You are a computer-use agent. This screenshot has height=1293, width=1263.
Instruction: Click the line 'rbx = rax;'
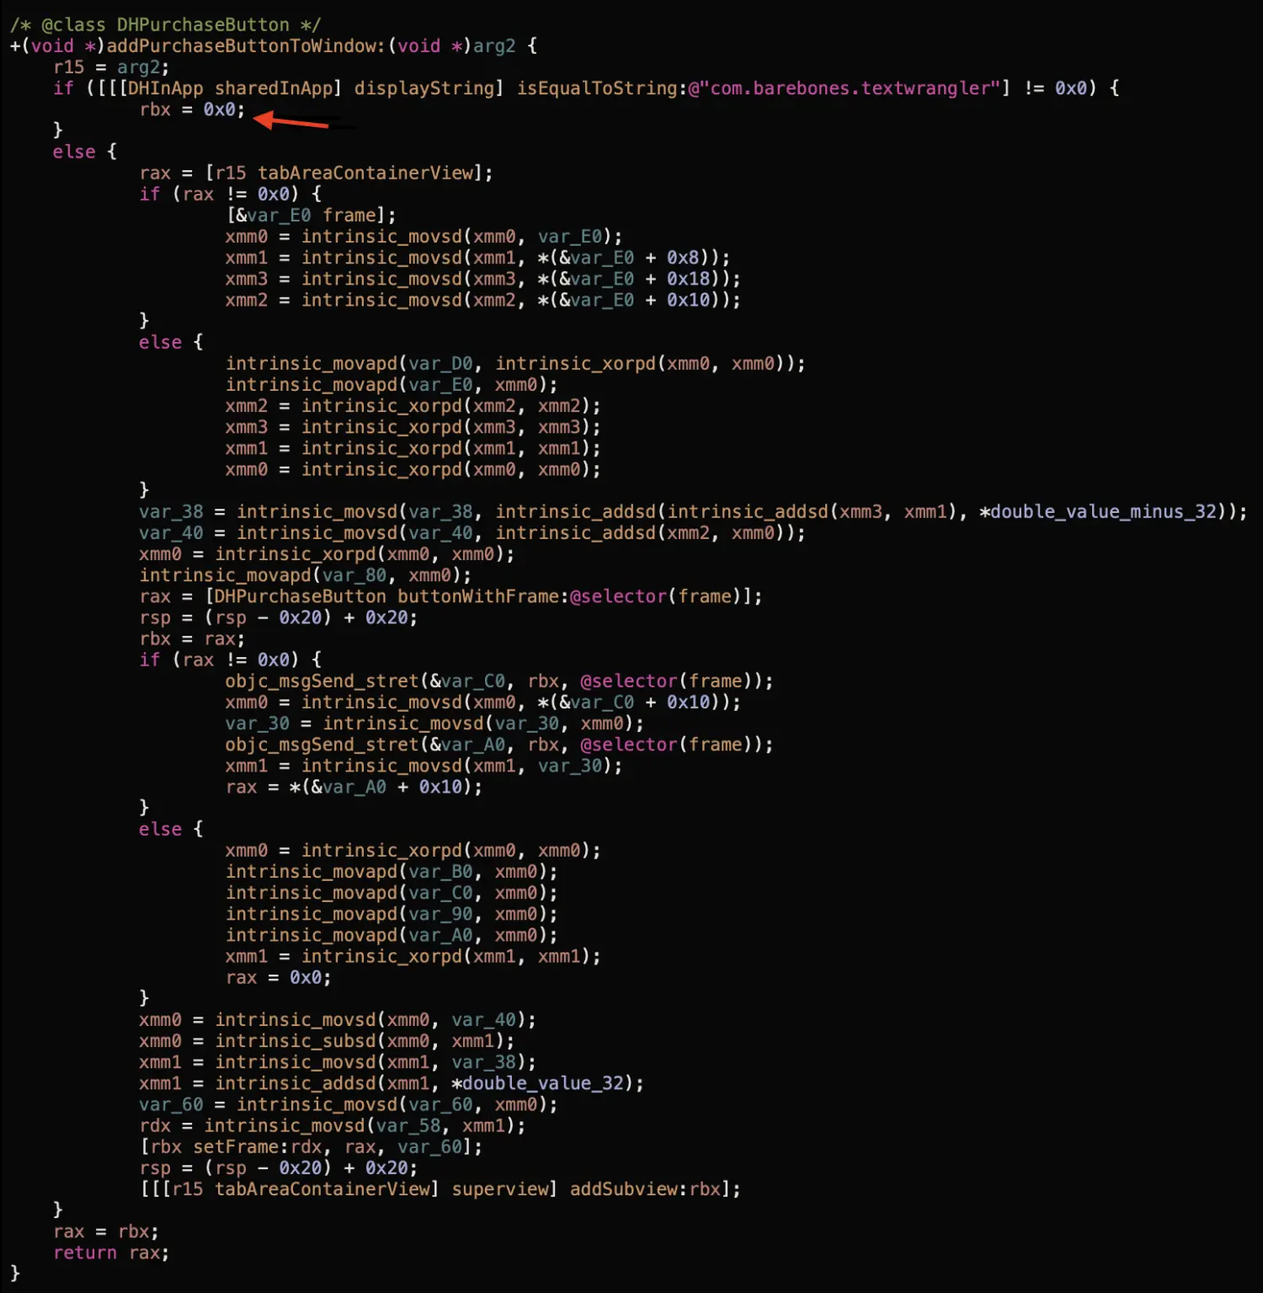(x=192, y=638)
